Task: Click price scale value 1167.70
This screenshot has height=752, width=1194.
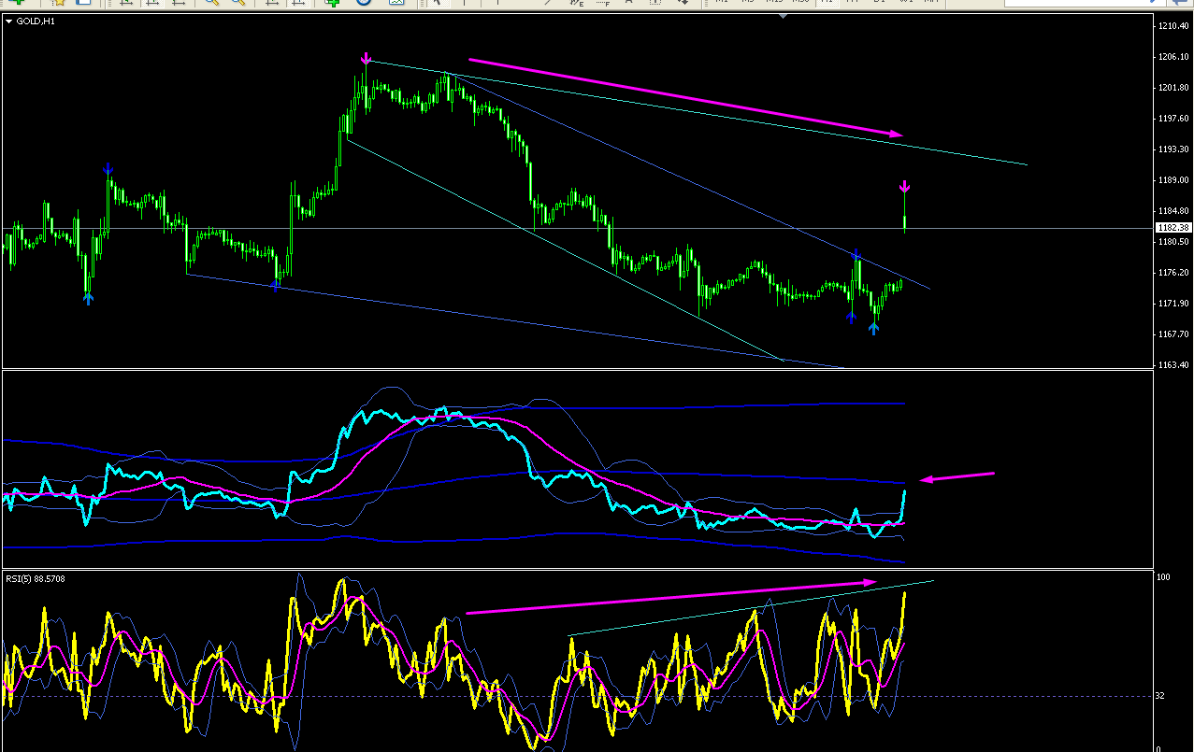Action: (1172, 334)
